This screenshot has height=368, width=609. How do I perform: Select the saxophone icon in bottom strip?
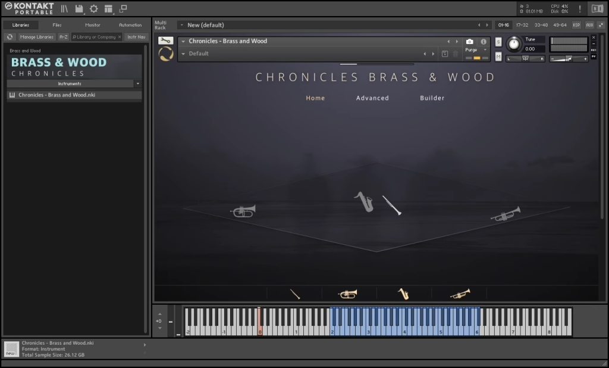coord(403,294)
